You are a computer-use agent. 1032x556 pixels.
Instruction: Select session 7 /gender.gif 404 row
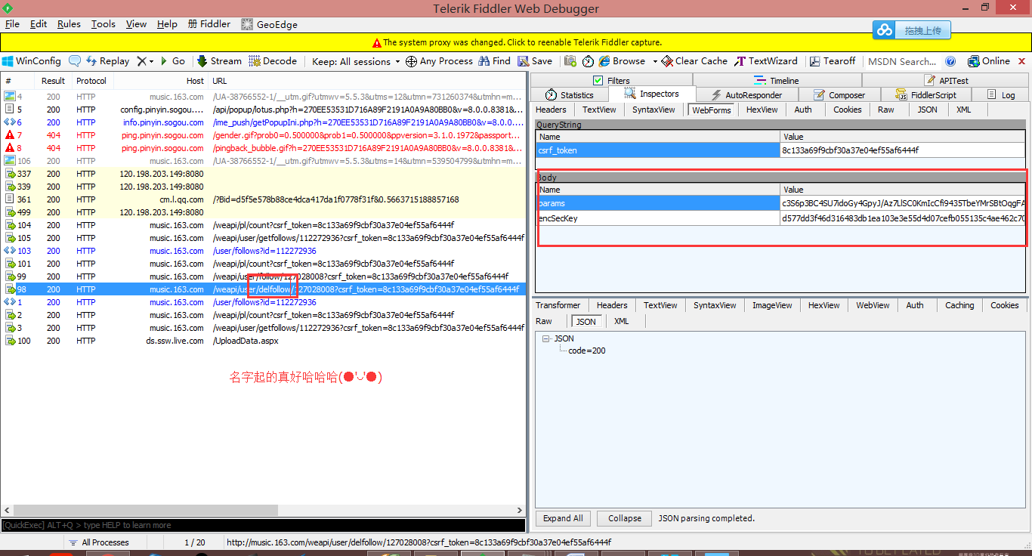(263, 135)
